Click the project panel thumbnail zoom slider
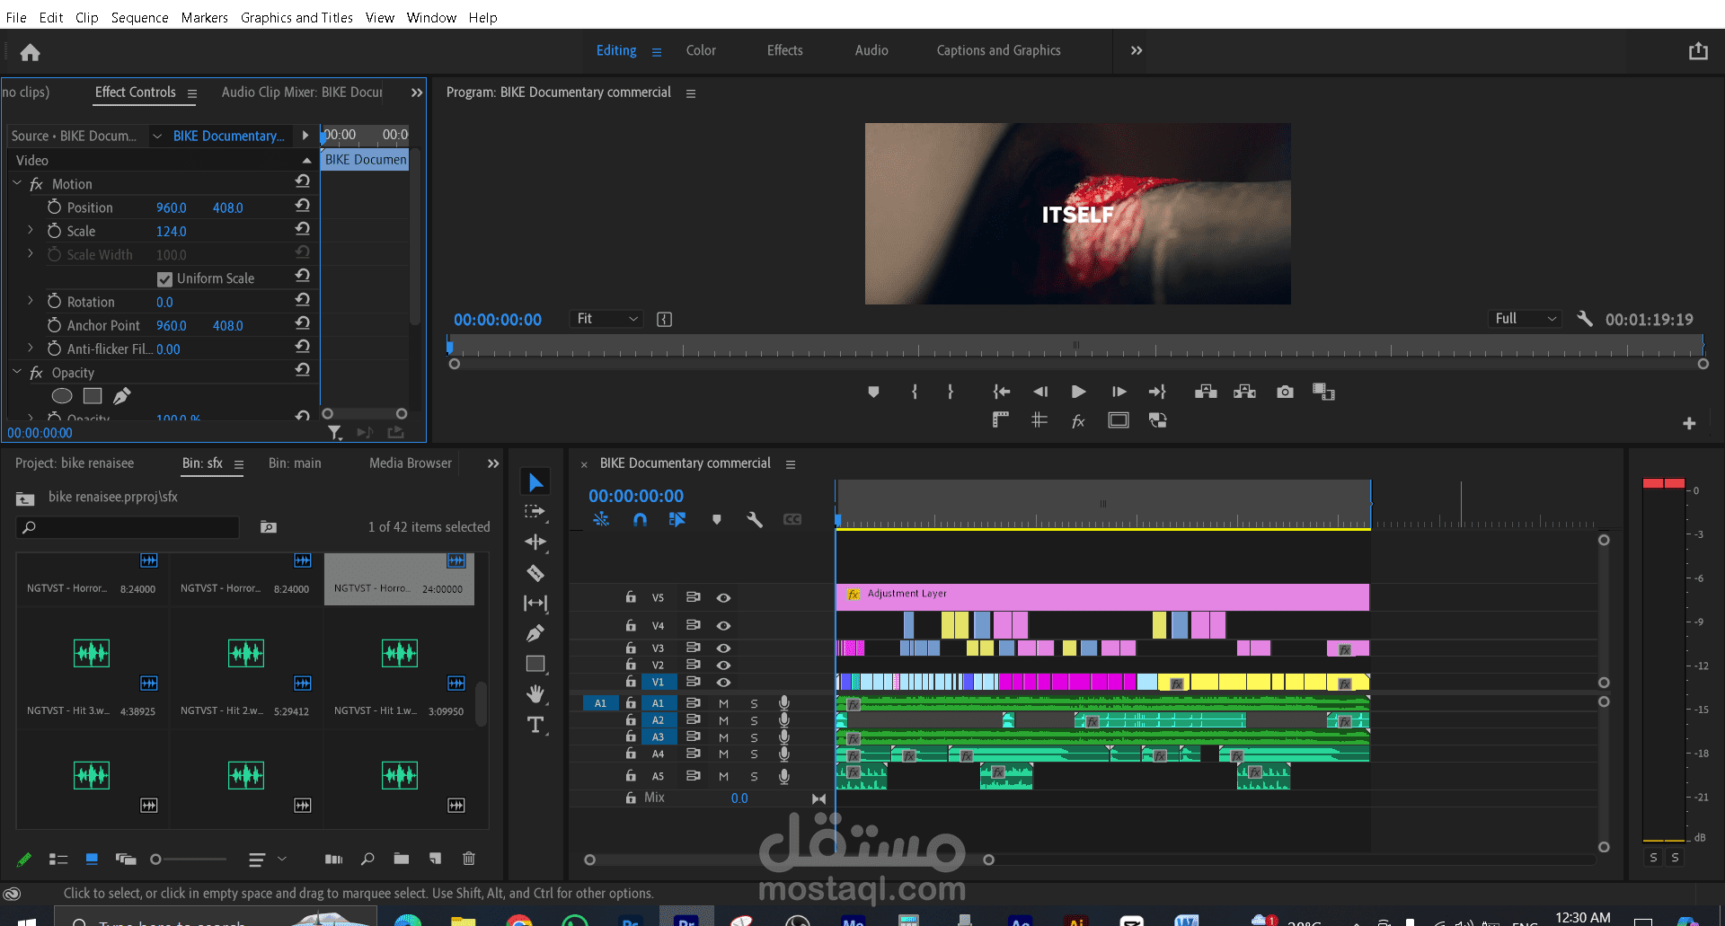The height and width of the screenshot is (926, 1725). 156,860
